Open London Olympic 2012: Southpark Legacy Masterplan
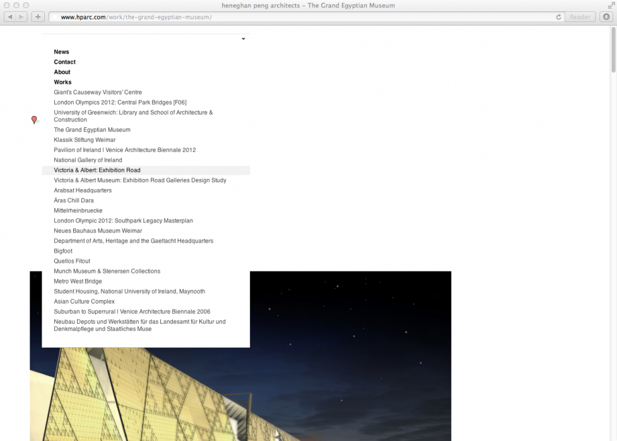The height and width of the screenshot is (441, 617). pos(123,221)
